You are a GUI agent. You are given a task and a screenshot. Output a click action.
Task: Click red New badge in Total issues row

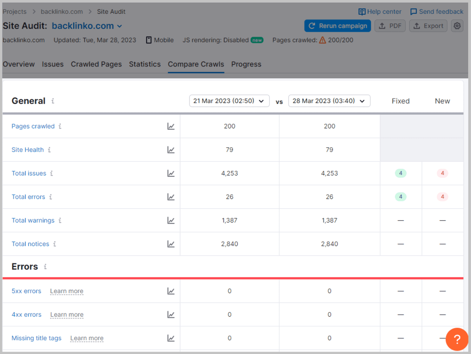pyautogui.click(x=442, y=173)
